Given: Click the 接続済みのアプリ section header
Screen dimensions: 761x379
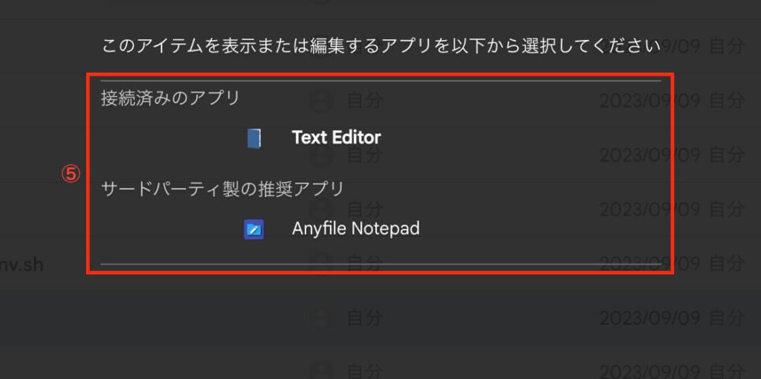Looking at the screenshot, I should click(x=170, y=98).
